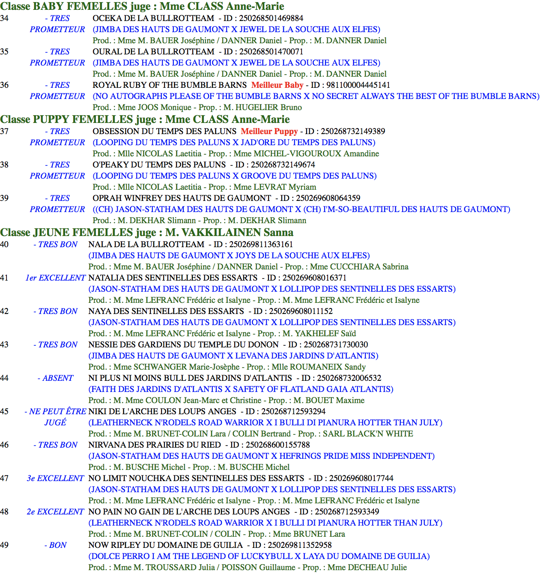555x574 pixels.
Task: Click the JASON-STATHAM X HEFRINGS PRIDE MISS INDEPENDENT line
Action: (x=262, y=456)
